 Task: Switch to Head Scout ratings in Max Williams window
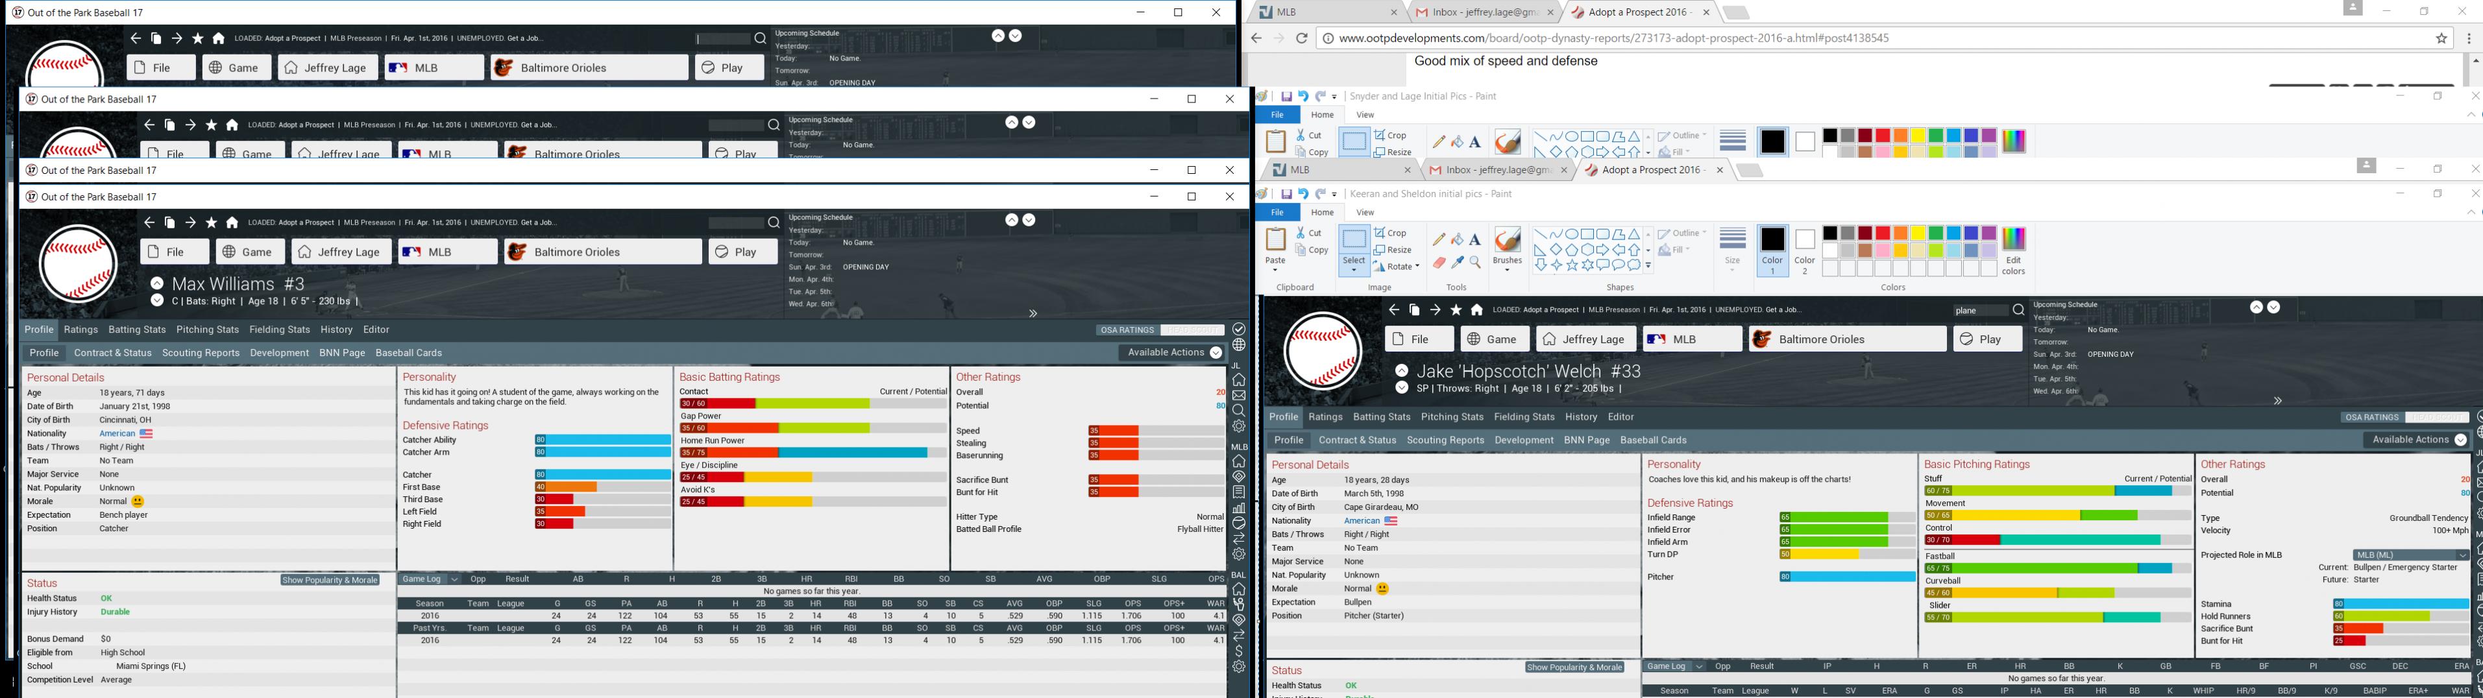(x=1192, y=330)
